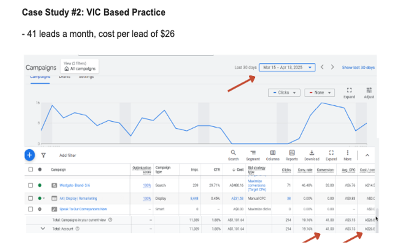The height and width of the screenshot is (249, 394).
Task: Select the AX Display Remarketing checkbox
Action: point(30,198)
